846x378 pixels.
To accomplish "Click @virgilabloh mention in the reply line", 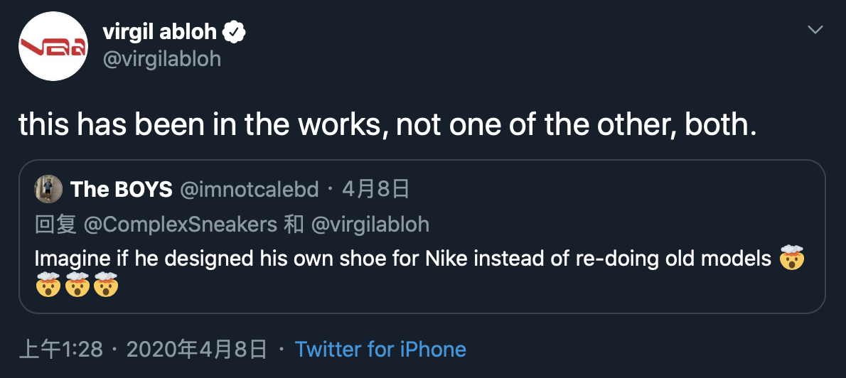I will pyautogui.click(x=370, y=225).
